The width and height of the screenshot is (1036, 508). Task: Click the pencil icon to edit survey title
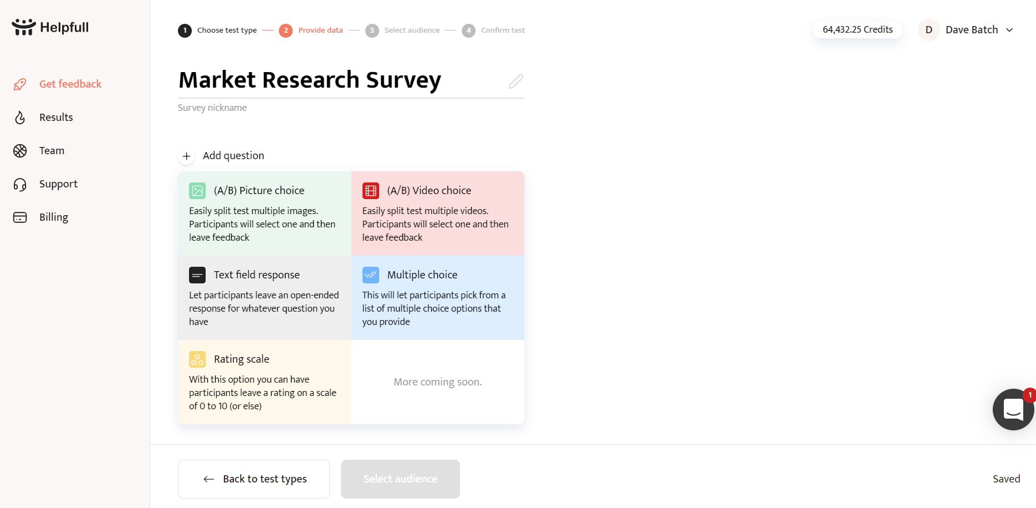coord(516,82)
